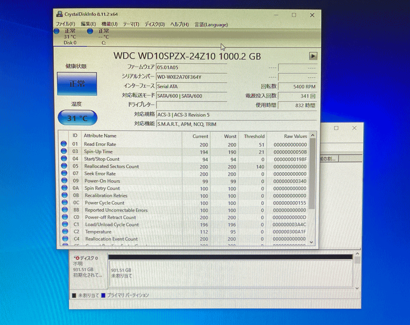The height and width of the screenshot is (325, 410).
Task: Click the CrystalDiskInfo title bar icon
Action: [x=60, y=14]
